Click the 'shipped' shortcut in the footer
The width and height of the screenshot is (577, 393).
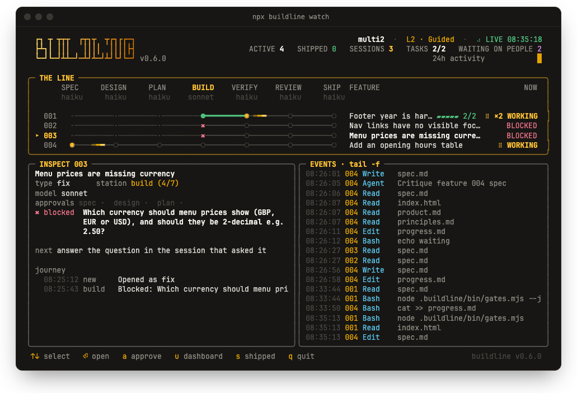point(256,356)
